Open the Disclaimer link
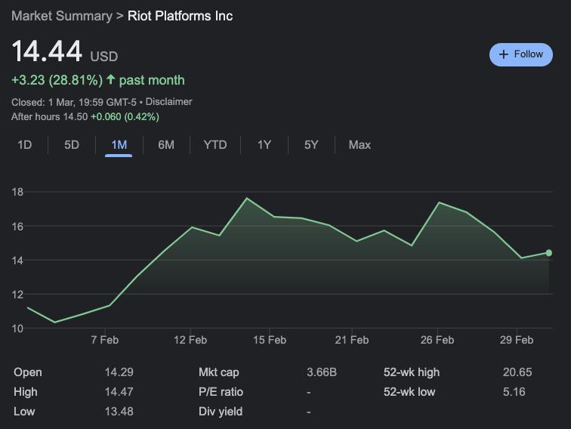571x429 pixels. (x=168, y=102)
